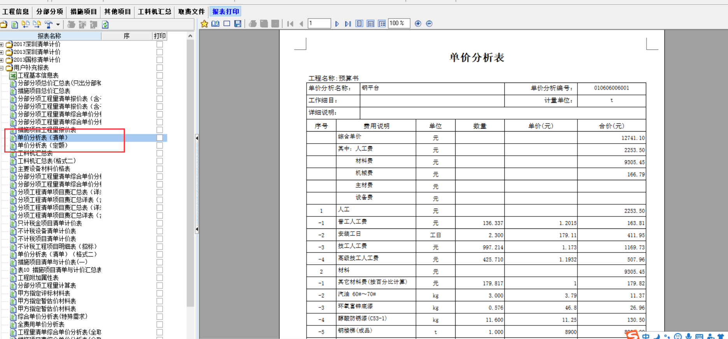728x339 pixels.
Task: Select the 不计税项目清单计价表 report
Action: tap(47, 239)
